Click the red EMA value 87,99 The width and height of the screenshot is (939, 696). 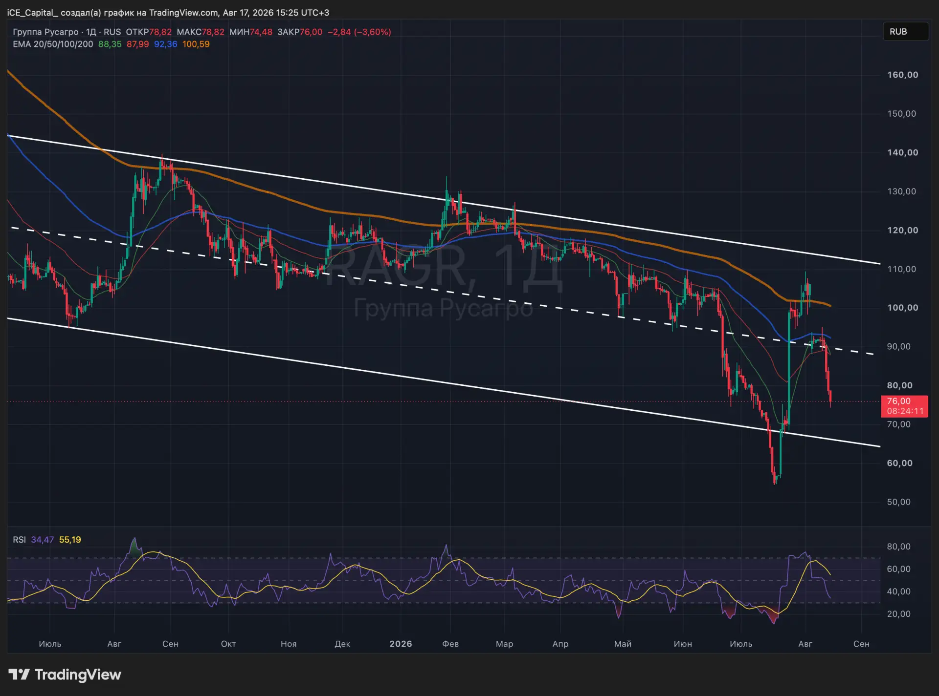138,44
